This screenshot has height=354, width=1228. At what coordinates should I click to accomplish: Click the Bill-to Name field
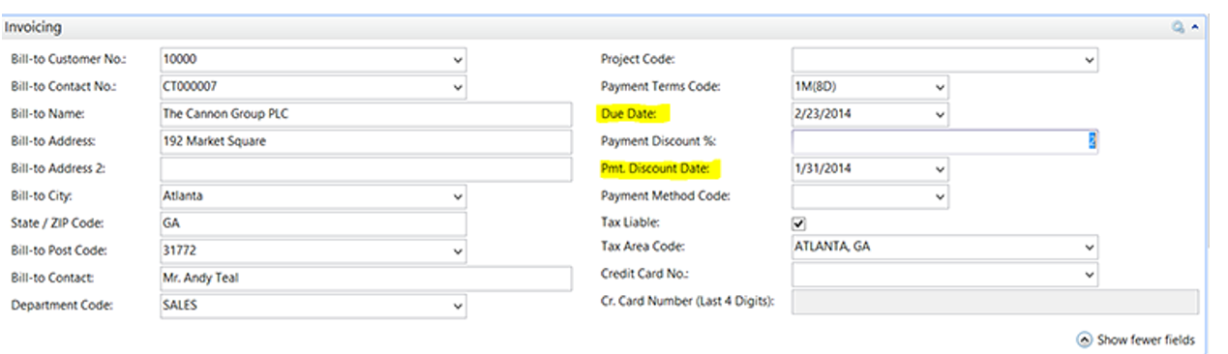366,114
